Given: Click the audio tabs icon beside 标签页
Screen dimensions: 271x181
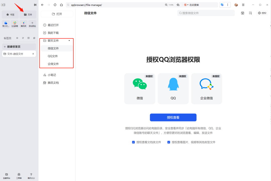Looking at the screenshot, I should point(17,38).
